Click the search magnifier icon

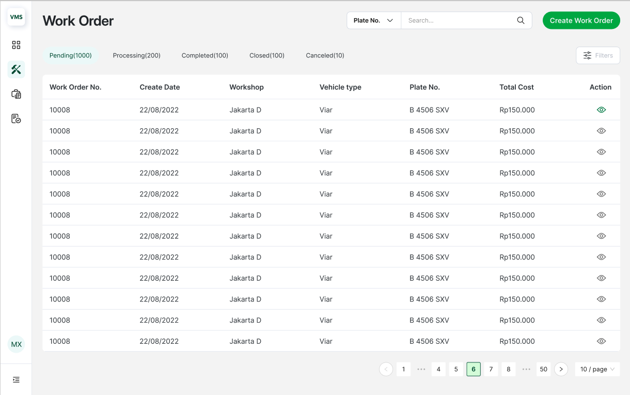coord(521,21)
